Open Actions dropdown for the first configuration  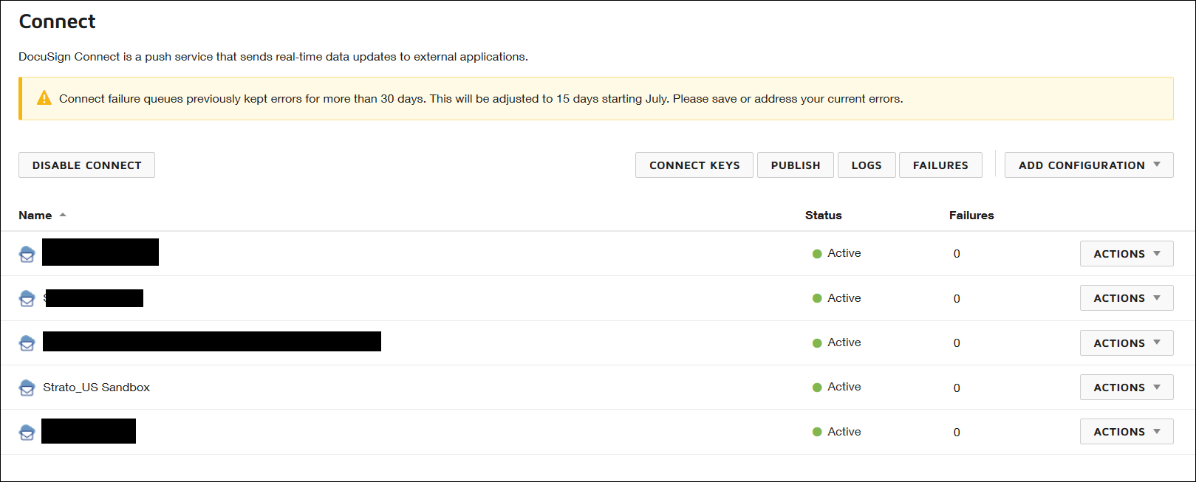pyautogui.click(x=1126, y=254)
